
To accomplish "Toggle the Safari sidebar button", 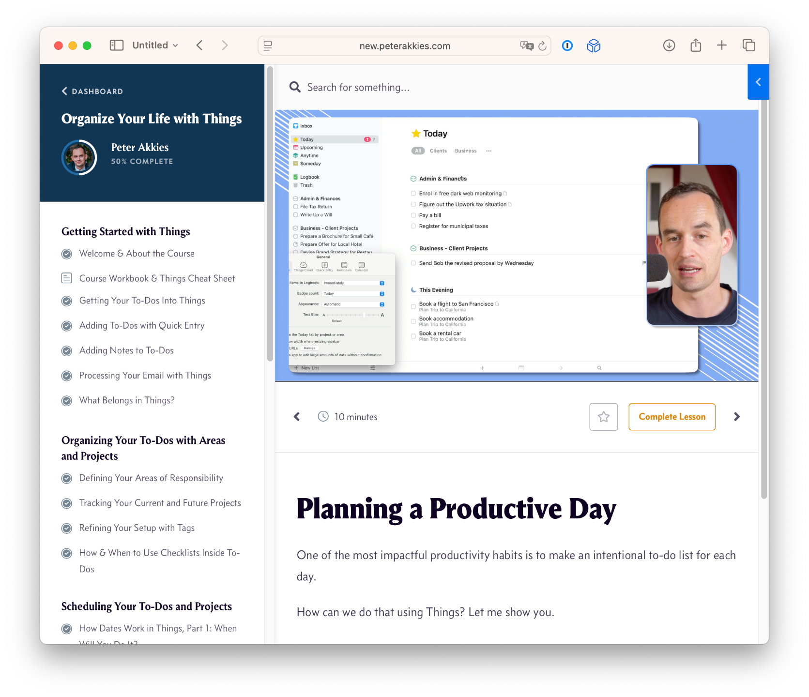I will [117, 45].
